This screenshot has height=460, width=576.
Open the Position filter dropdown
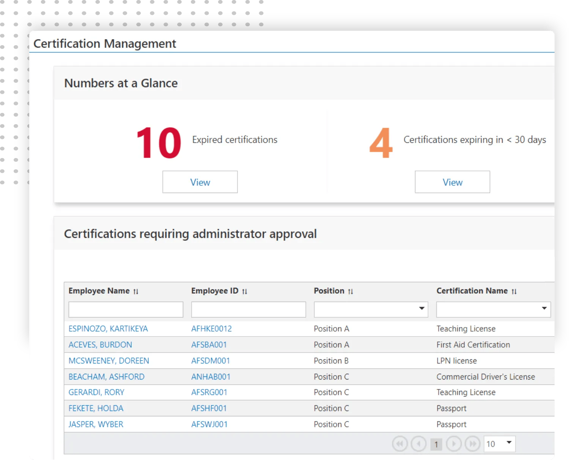coord(371,309)
